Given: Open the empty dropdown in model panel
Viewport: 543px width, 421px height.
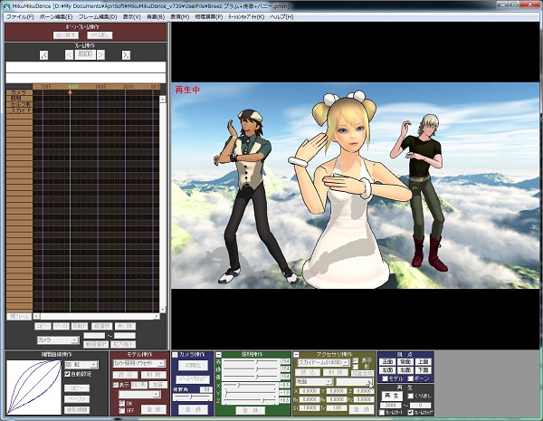Looking at the screenshot, I should coord(139,395).
